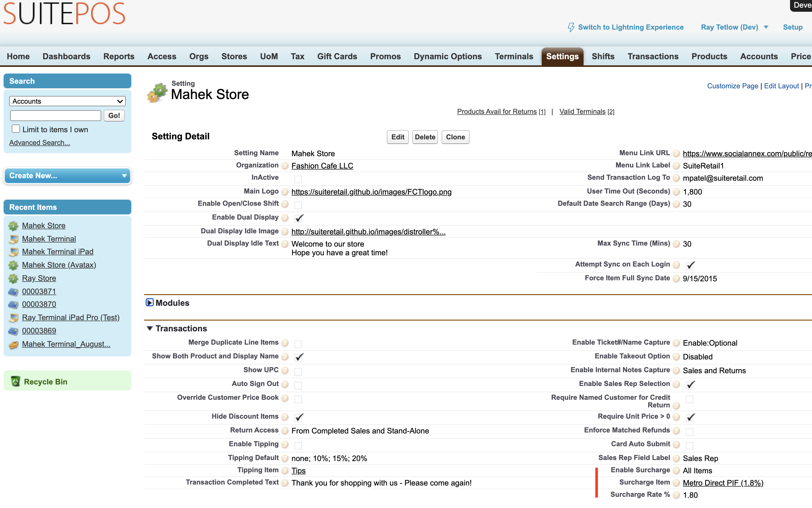This screenshot has height=508, width=812.
Task: Expand the Modules section
Action: coord(150,303)
